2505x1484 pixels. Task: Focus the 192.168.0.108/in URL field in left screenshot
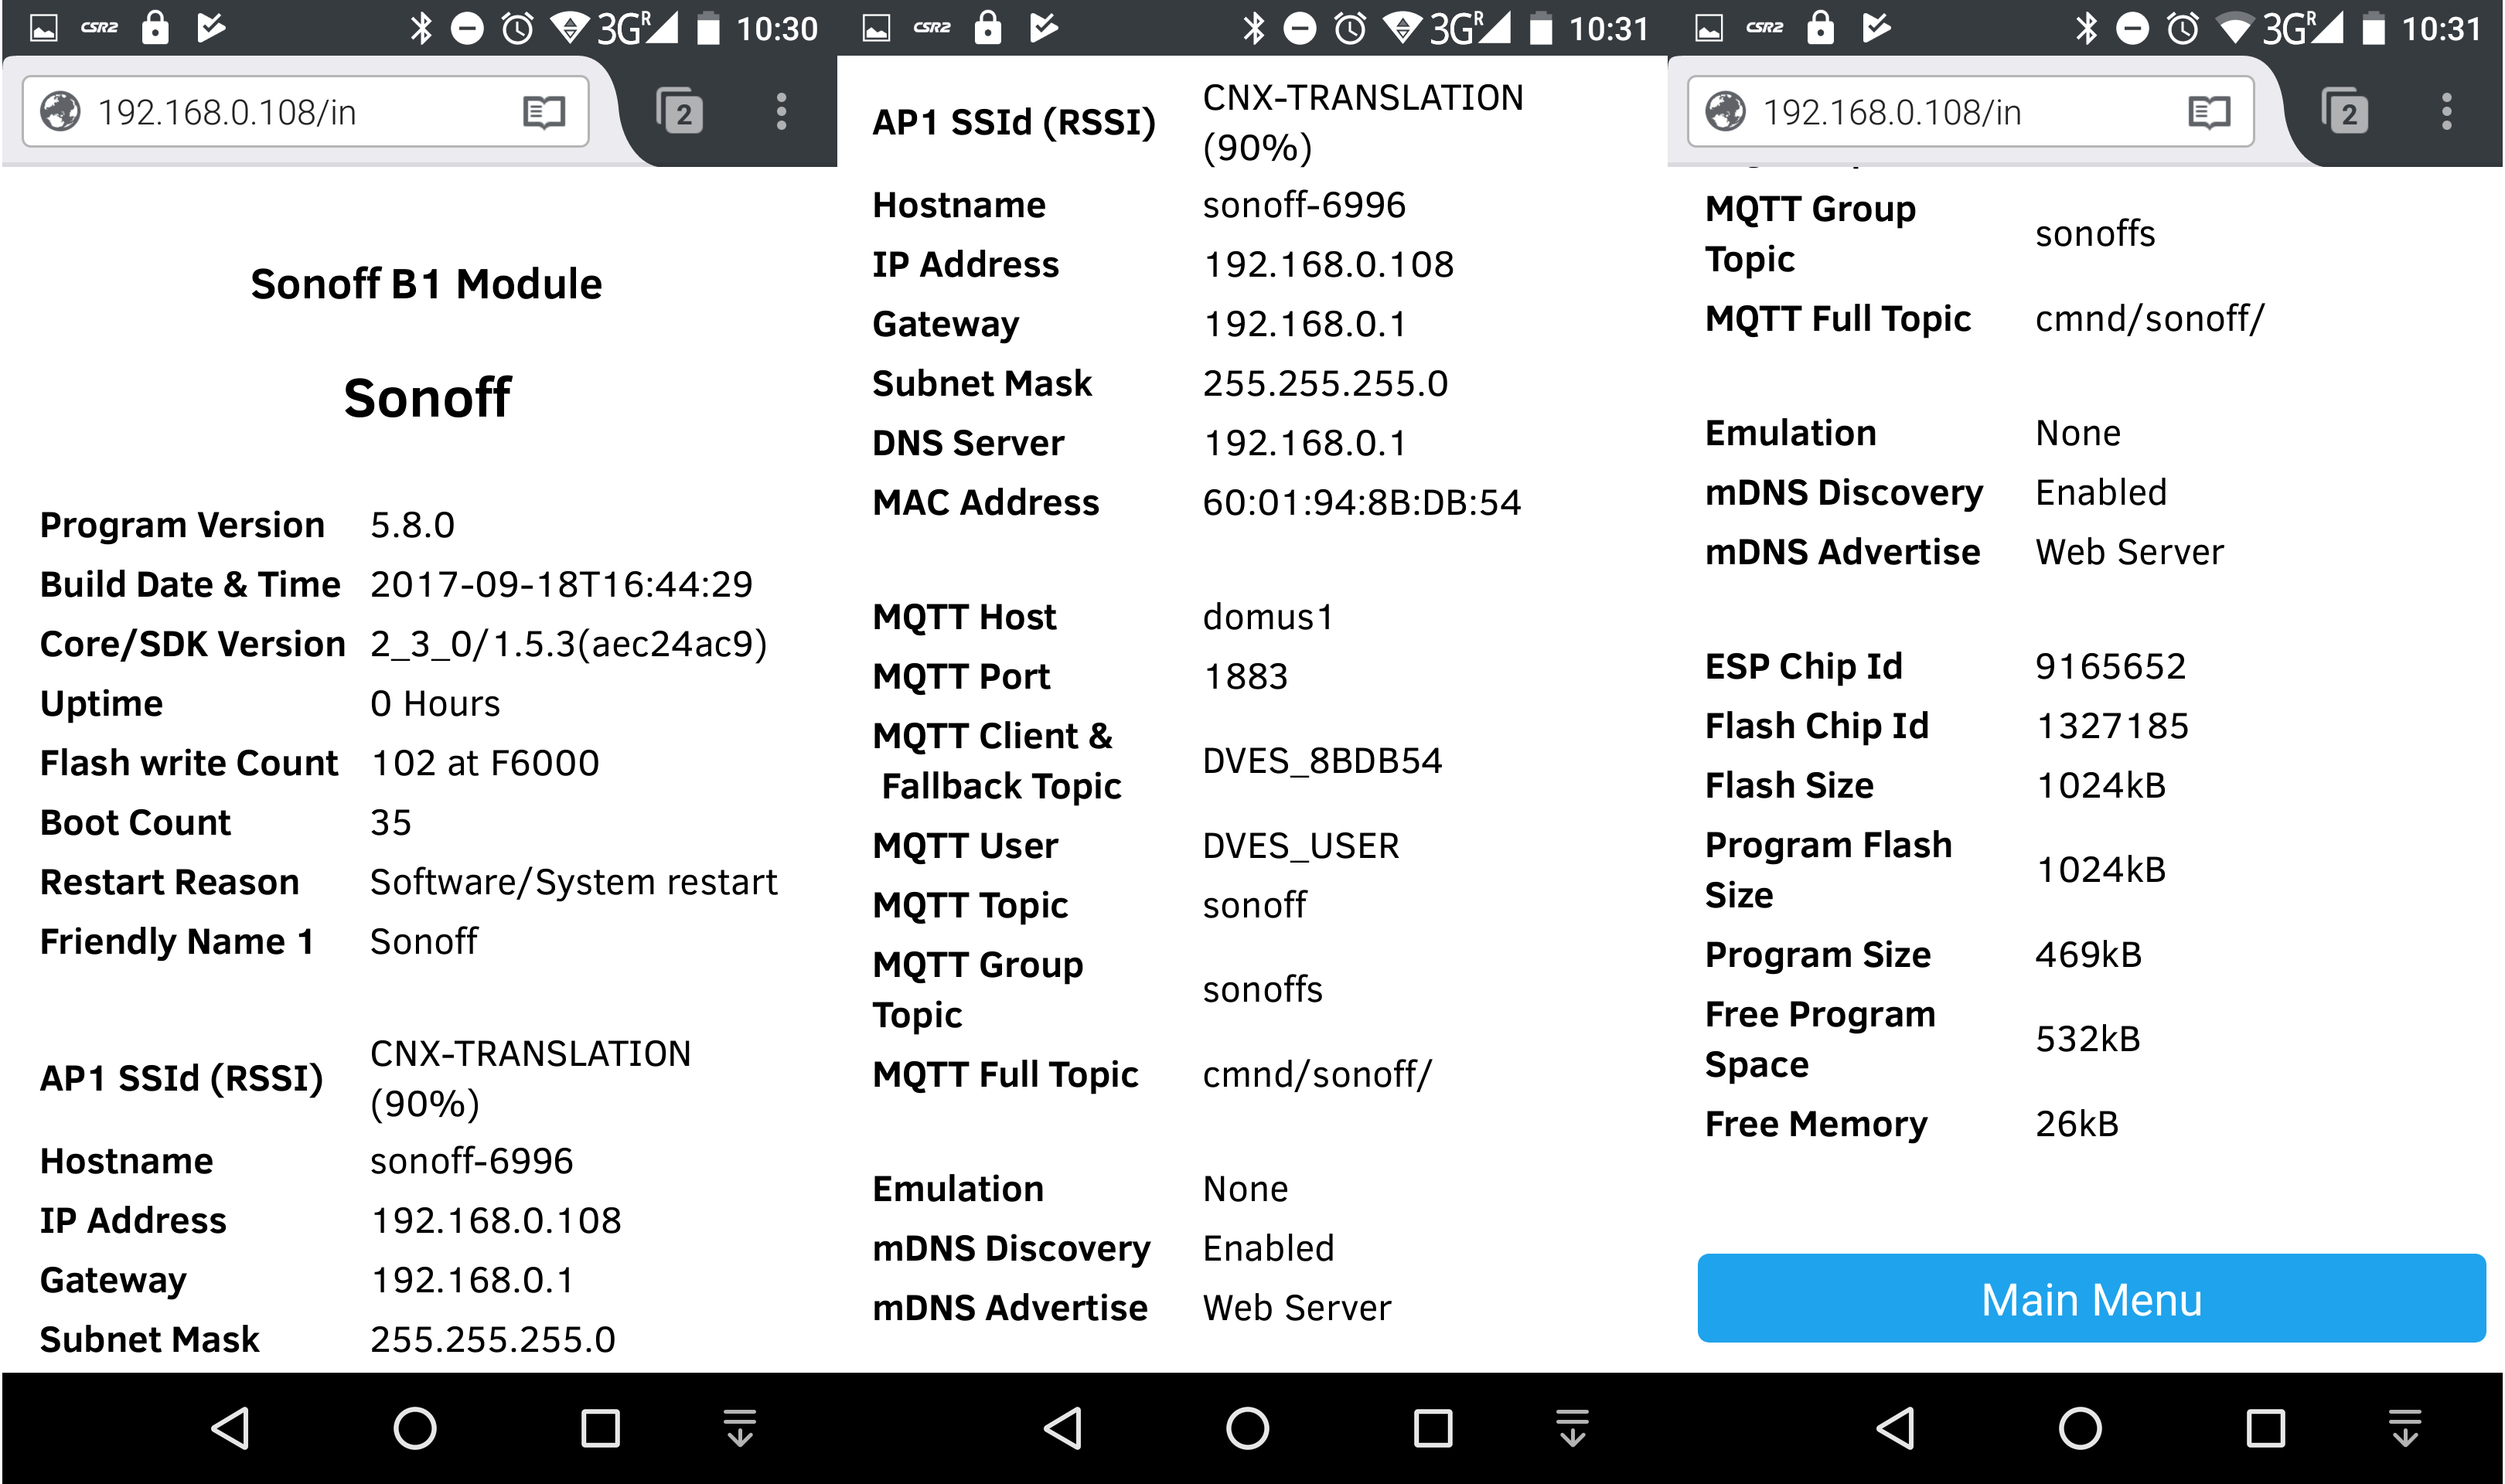(x=305, y=112)
